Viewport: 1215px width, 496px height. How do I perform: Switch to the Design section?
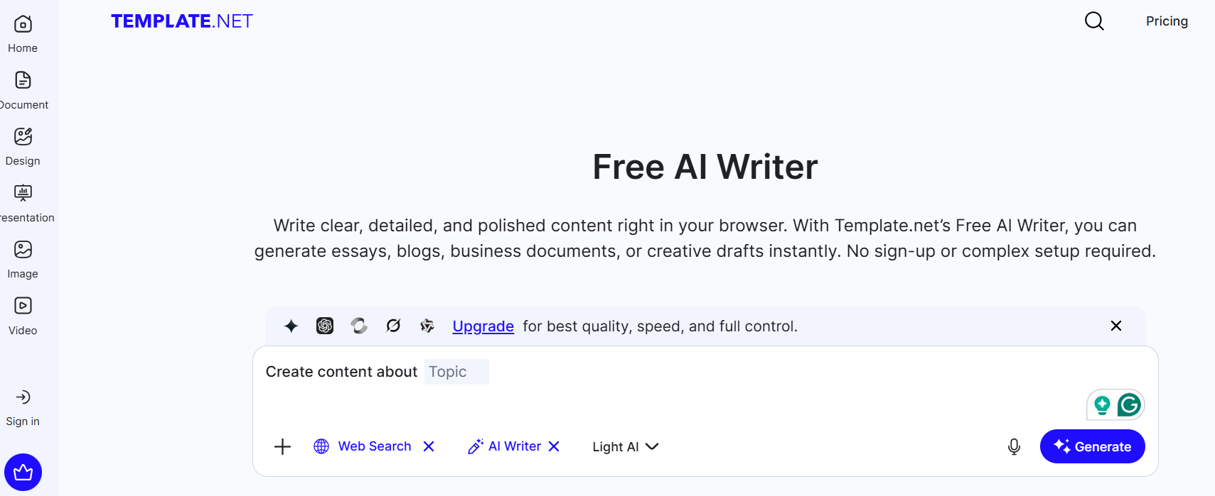coord(23,145)
